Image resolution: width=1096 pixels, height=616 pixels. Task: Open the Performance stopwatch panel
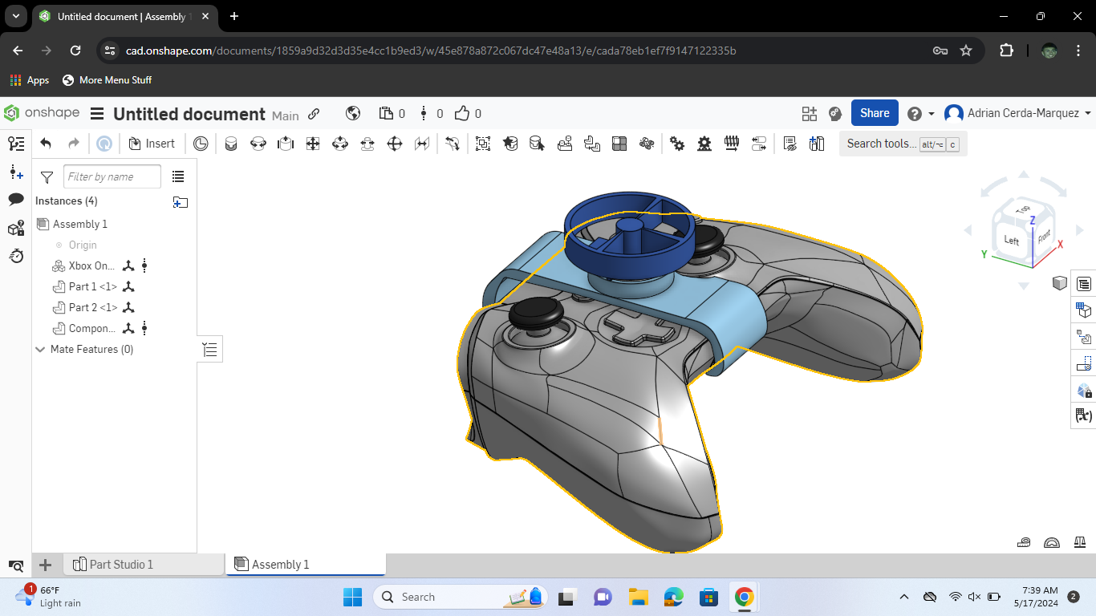16,256
